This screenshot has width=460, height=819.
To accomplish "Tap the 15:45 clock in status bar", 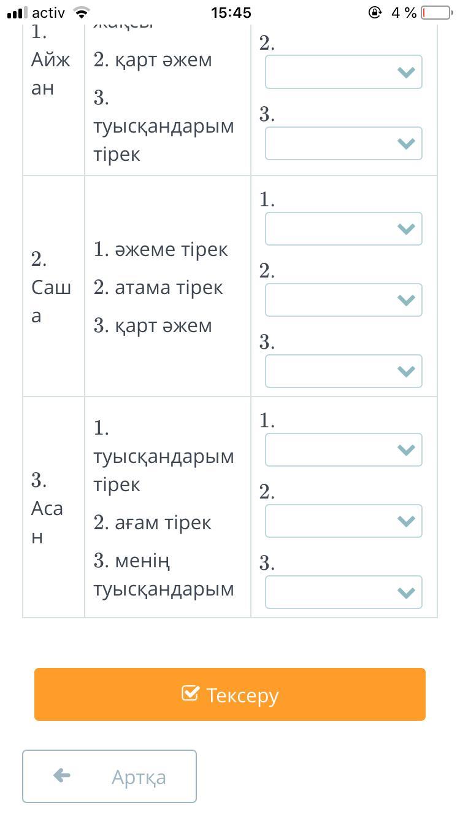I will click(x=231, y=12).
